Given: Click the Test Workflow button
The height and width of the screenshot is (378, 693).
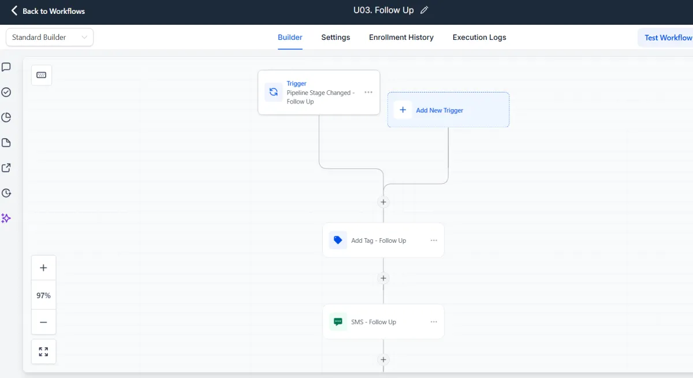Looking at the screenshot, I should pyautogui.click(x=668, y=38).
